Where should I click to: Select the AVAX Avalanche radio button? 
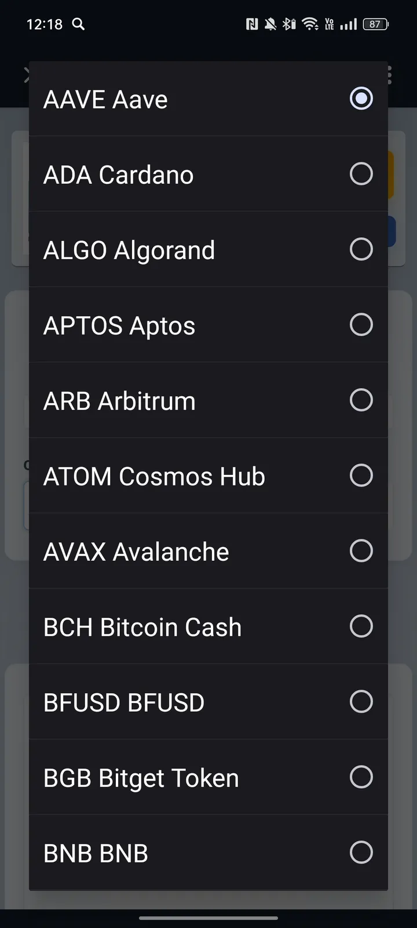click(x=361, y=551)
